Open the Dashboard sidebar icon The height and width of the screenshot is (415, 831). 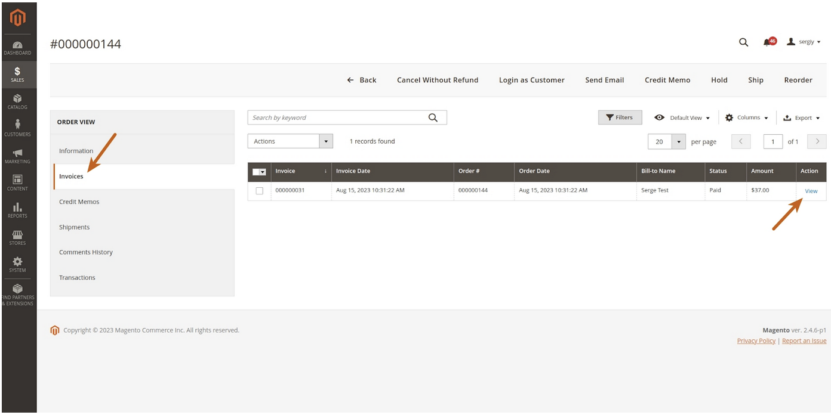17,48
